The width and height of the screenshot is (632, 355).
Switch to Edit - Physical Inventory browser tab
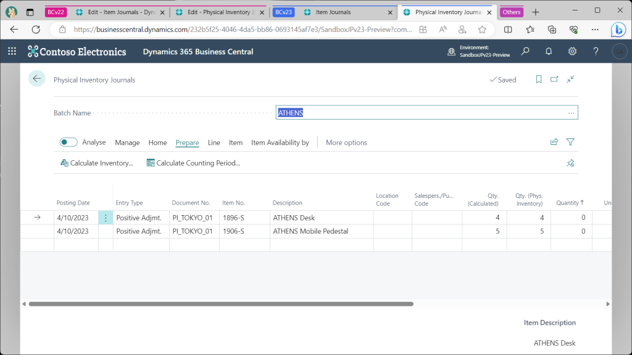coord(222,12)
